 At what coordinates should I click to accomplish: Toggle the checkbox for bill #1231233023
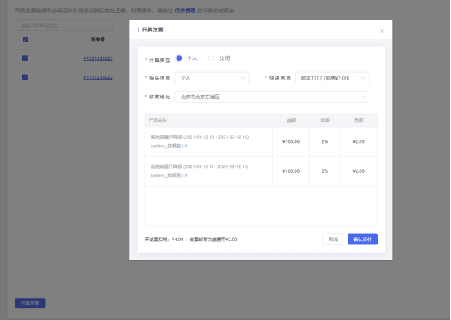24,58
